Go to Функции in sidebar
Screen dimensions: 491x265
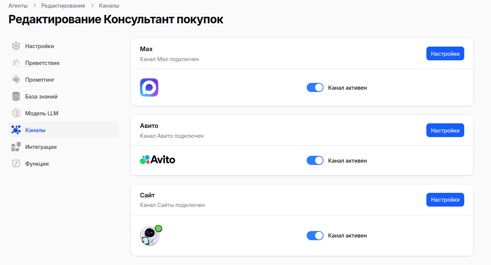tap(63, 164)
